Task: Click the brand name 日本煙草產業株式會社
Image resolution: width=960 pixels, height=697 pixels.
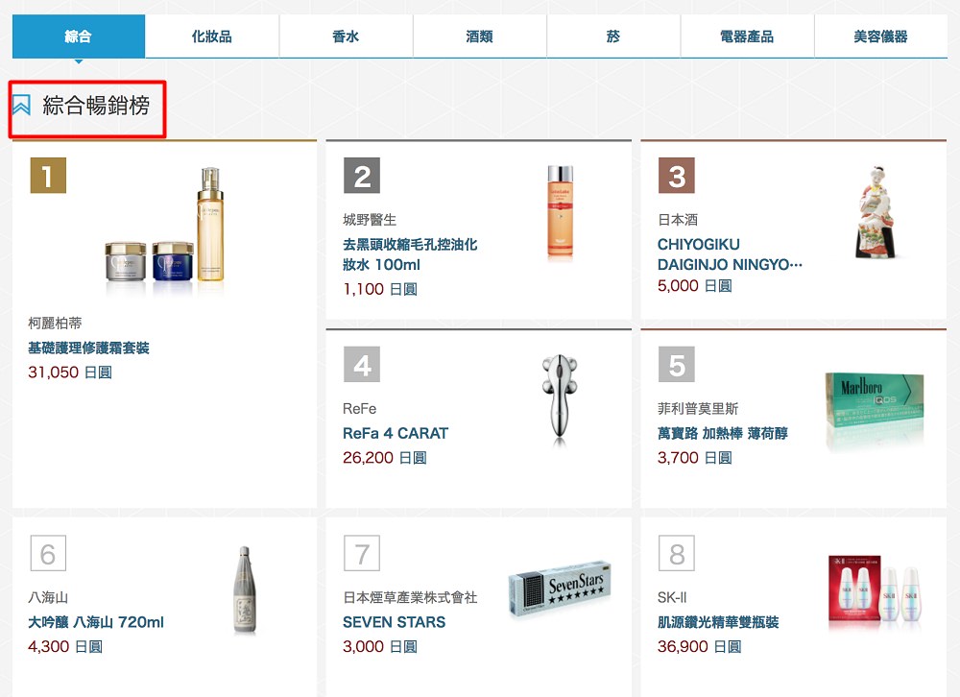Action: (x=410, y=597)
